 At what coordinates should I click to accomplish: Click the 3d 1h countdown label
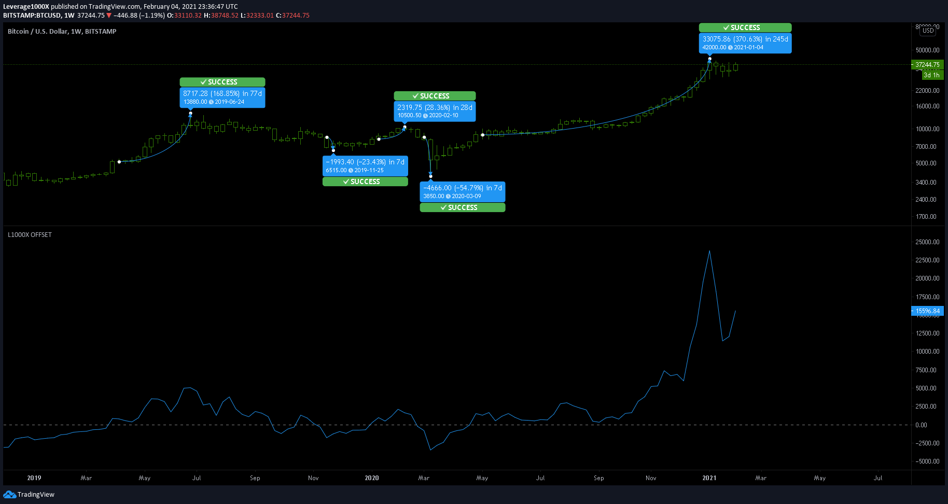tap(932, 75)
